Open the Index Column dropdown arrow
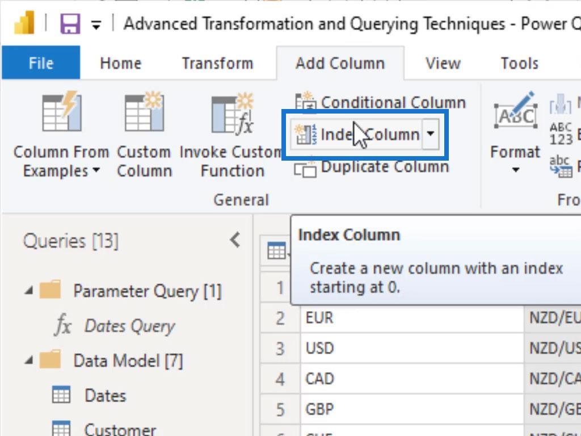This screenshot has height=436, width=581. (x=431, y=134)
